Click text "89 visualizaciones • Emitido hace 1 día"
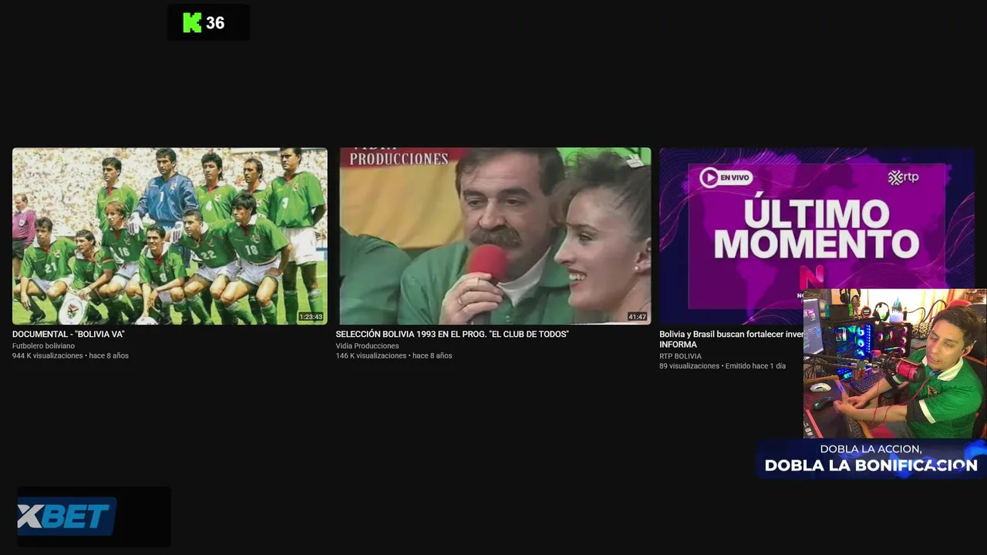This screenshot has height=555, width=987. (723, 366)
